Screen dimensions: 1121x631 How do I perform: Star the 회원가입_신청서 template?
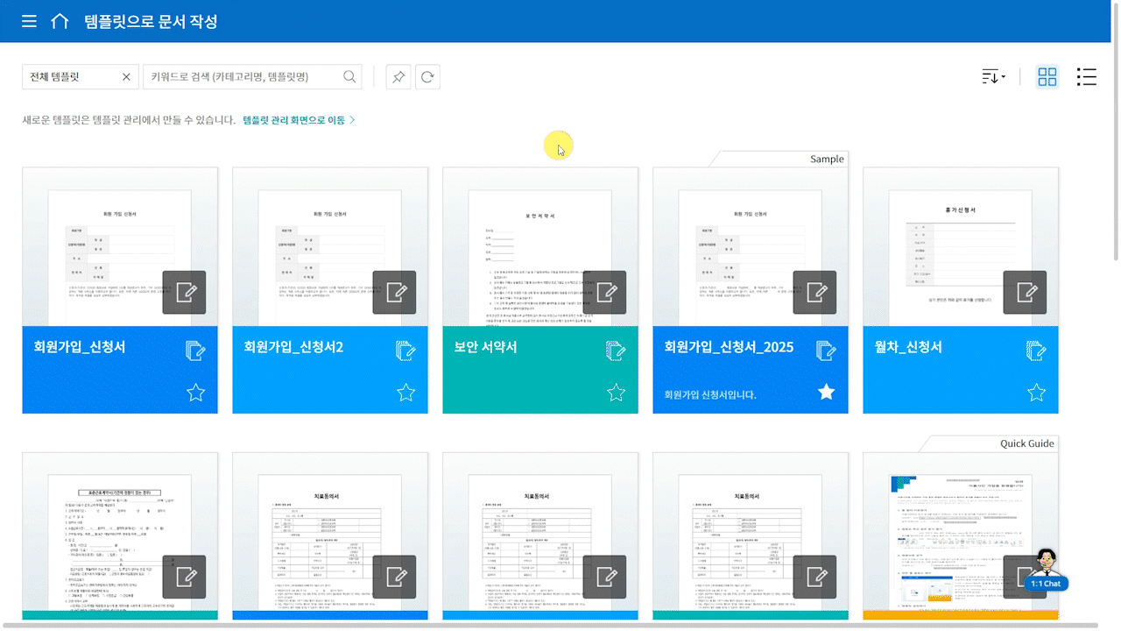tap(196, 393)
